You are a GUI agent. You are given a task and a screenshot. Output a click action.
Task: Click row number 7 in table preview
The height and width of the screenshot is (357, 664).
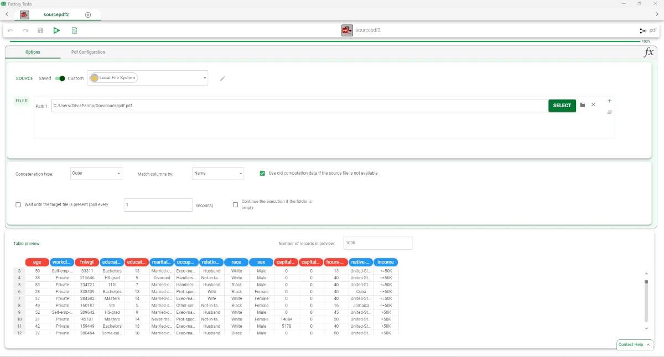pyautogui.click(x=19, y=298)
